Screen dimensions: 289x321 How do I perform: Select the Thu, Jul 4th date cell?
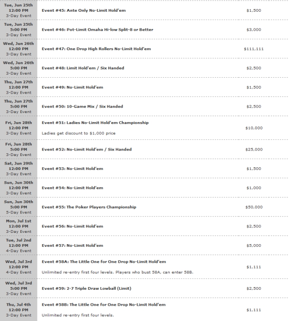click(x=19, y=310)
